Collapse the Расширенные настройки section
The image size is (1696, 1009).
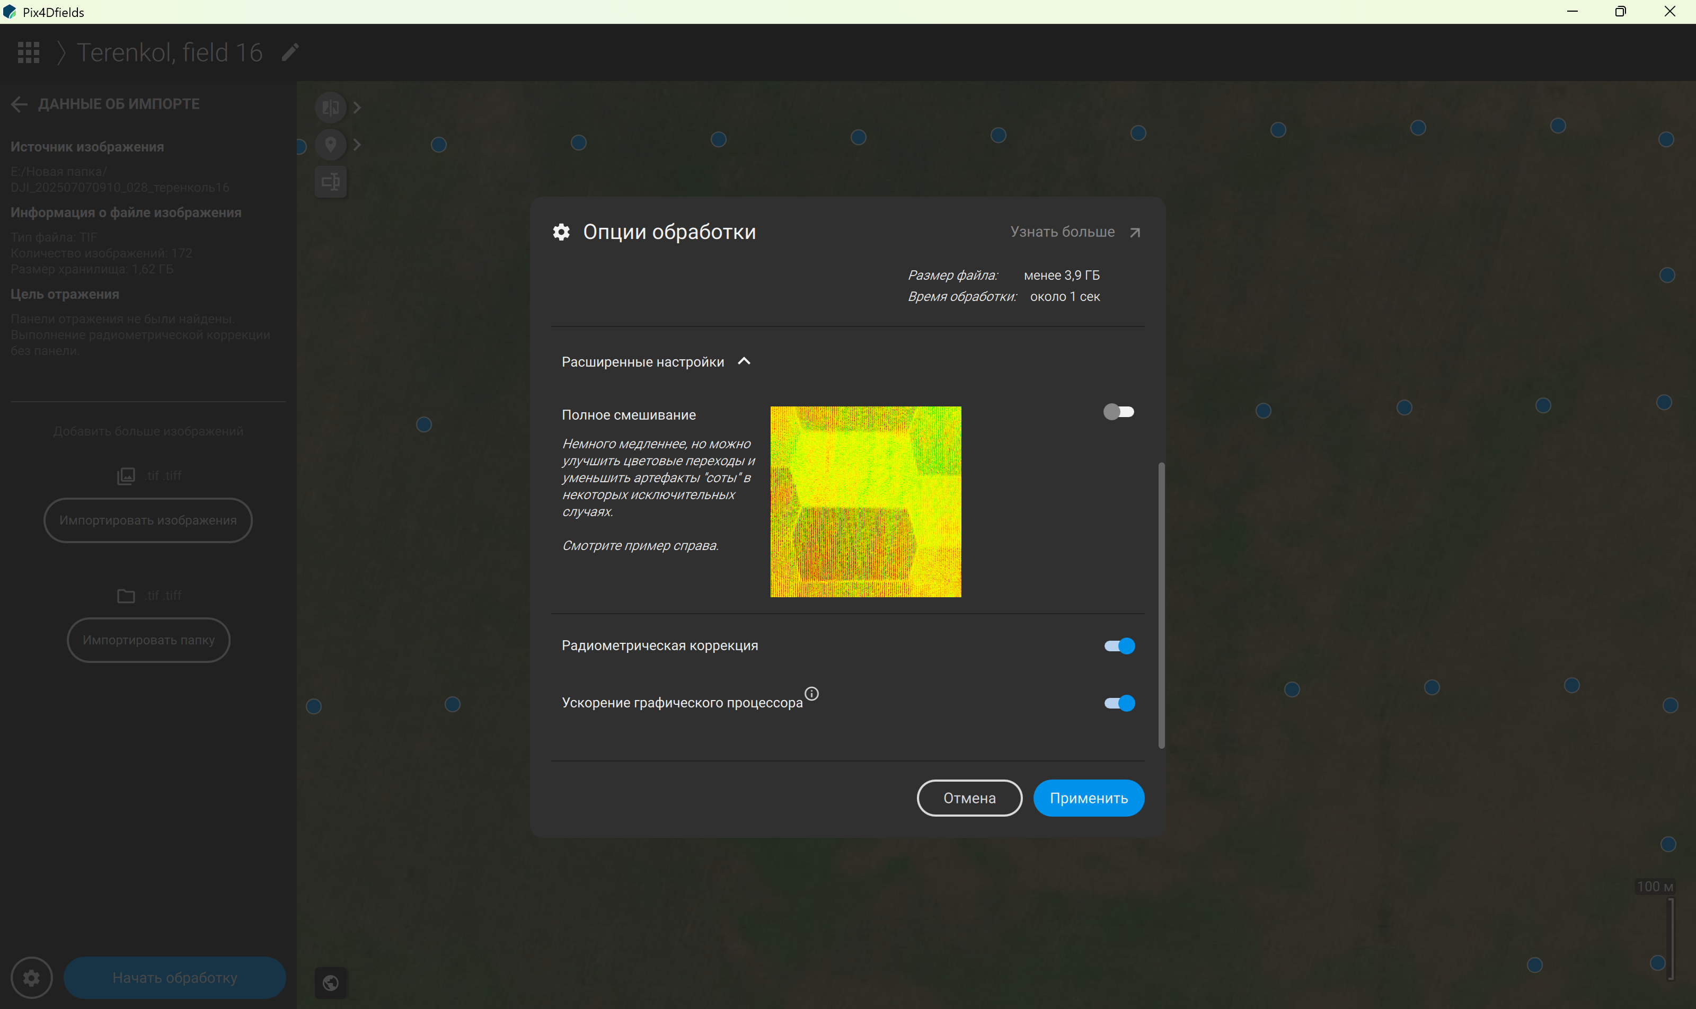[744, 362]
